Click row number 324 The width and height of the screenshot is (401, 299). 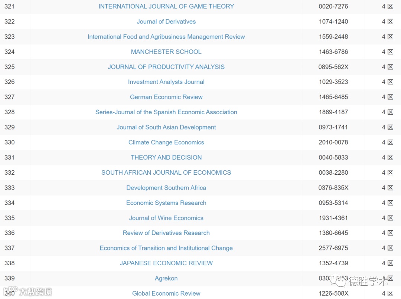tap(9, 52)
